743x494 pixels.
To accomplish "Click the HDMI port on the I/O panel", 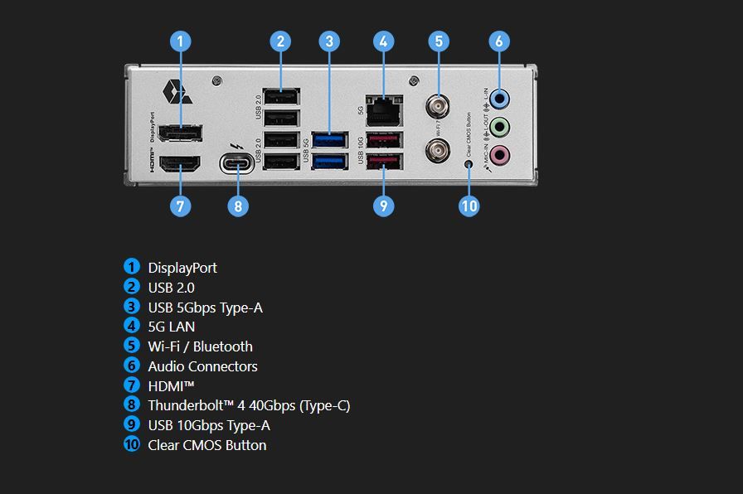I will [x=180, y=164].
